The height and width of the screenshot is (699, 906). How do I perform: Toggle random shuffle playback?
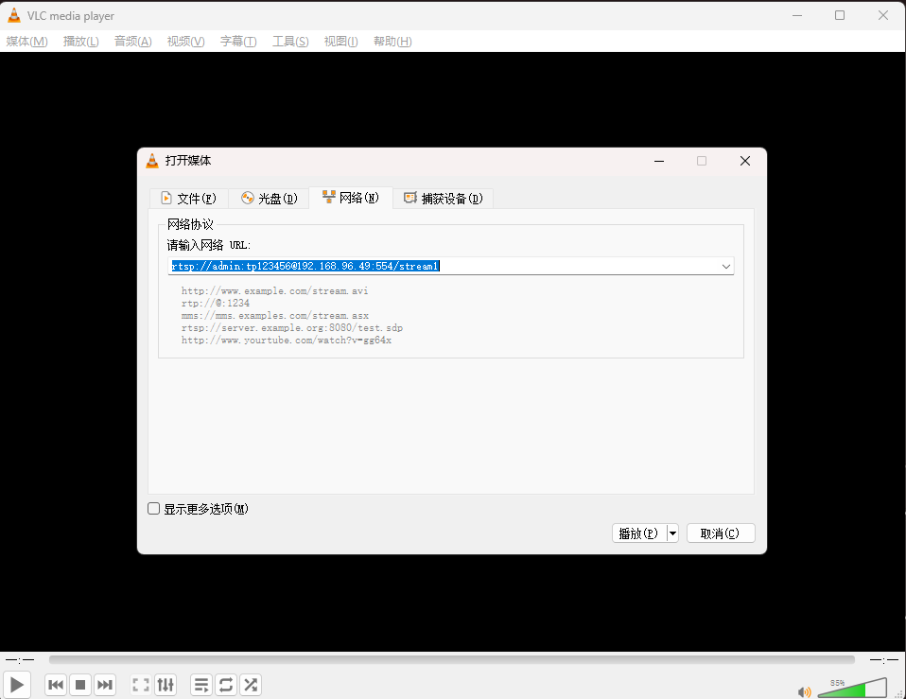[251, 685]
